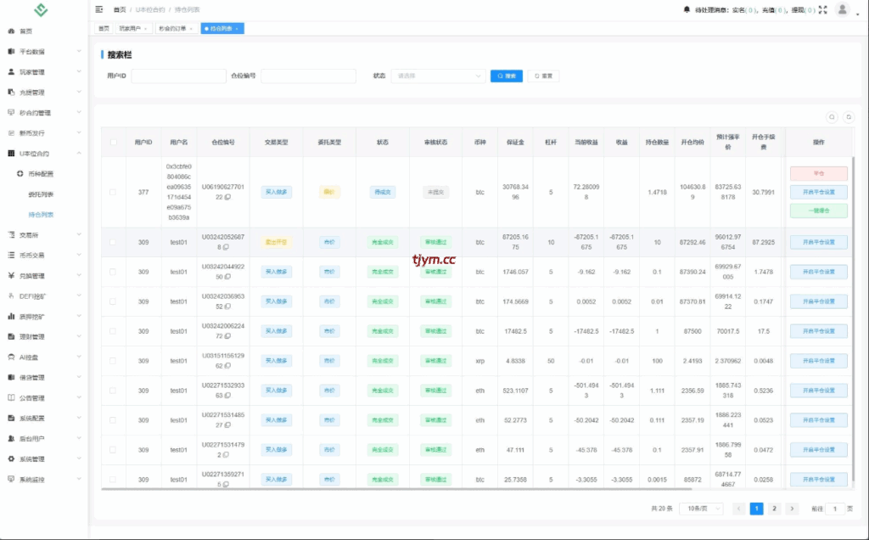Select the checkbox for the xrp row

pos(113,361)
